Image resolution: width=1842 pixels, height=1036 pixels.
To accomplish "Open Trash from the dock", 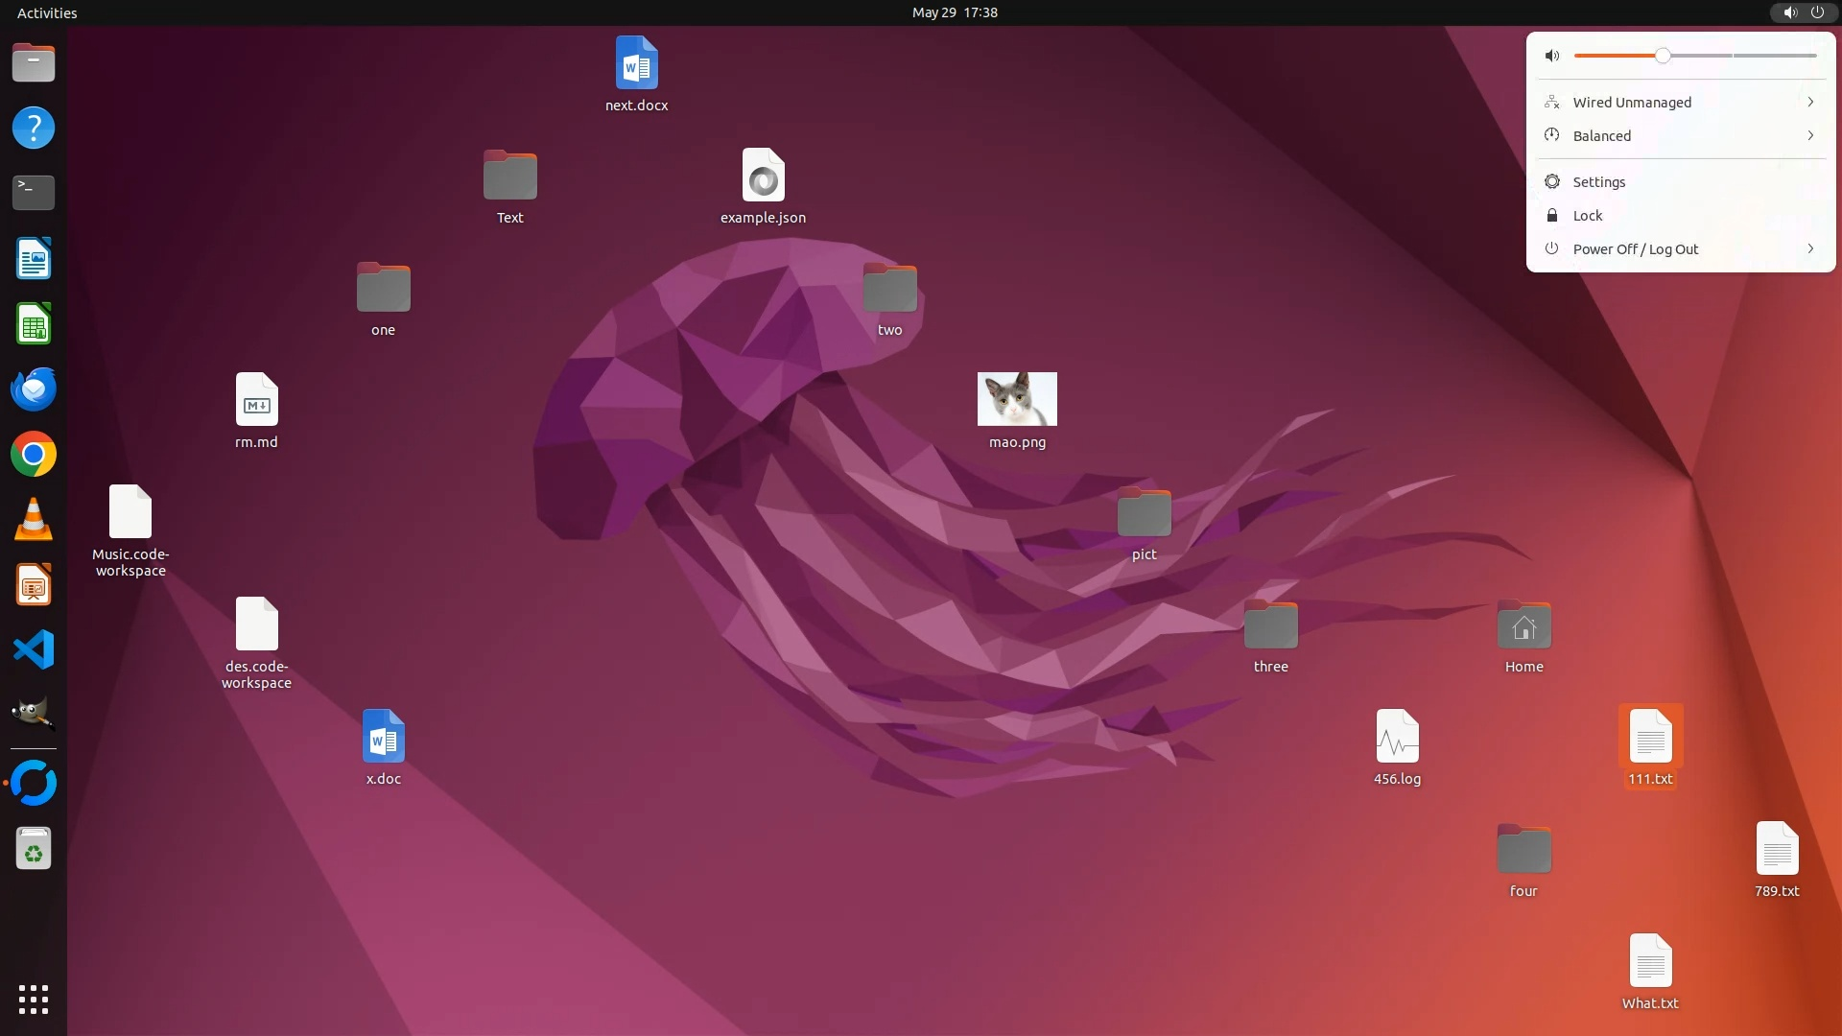I will 34,849.
